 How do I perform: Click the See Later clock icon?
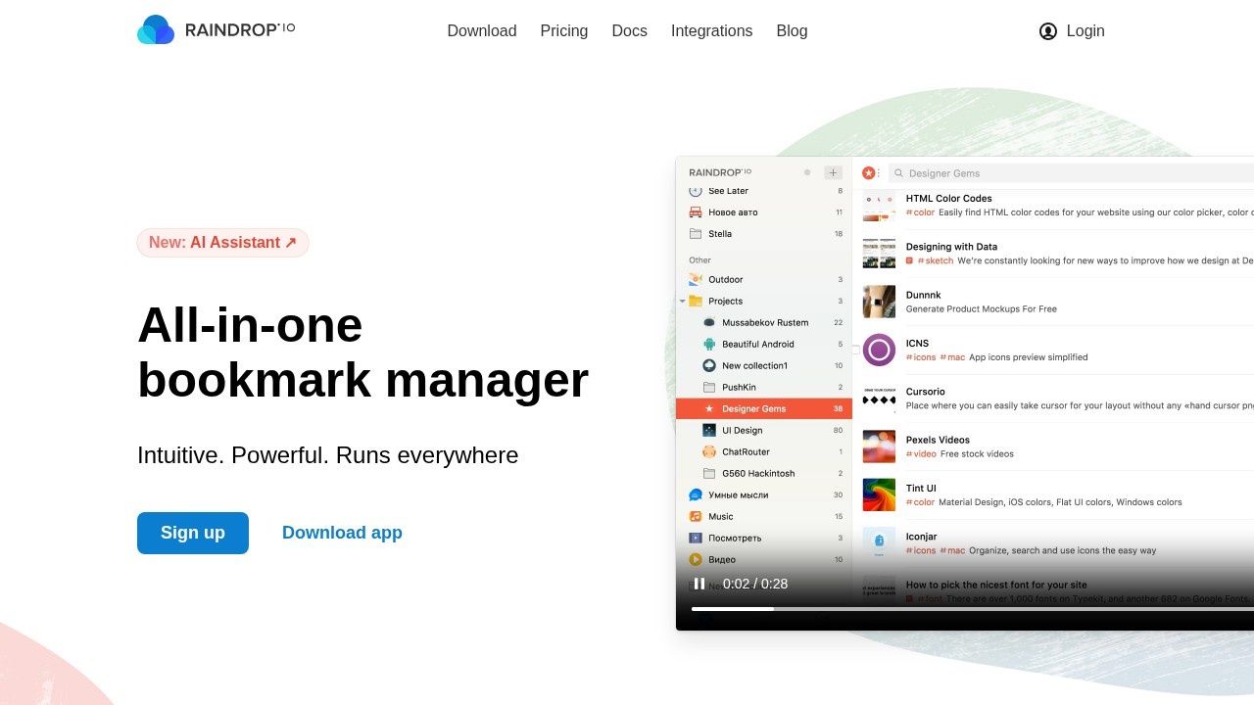(696, 191)
